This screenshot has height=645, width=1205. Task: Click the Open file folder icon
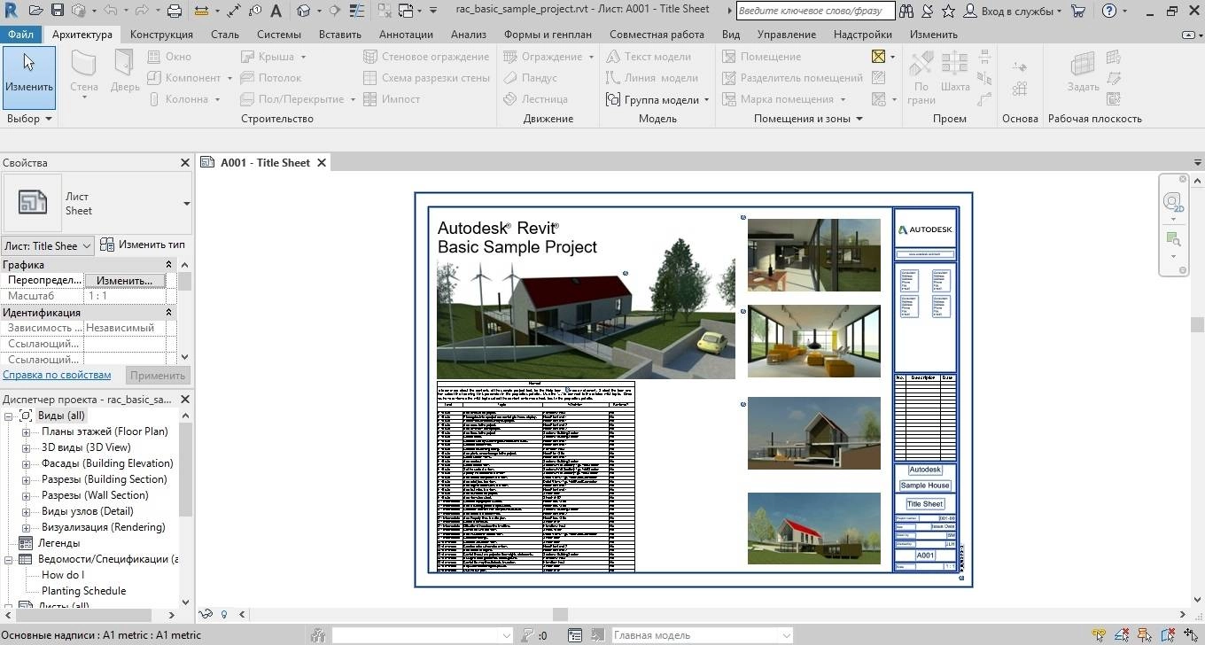coord(35,11)
